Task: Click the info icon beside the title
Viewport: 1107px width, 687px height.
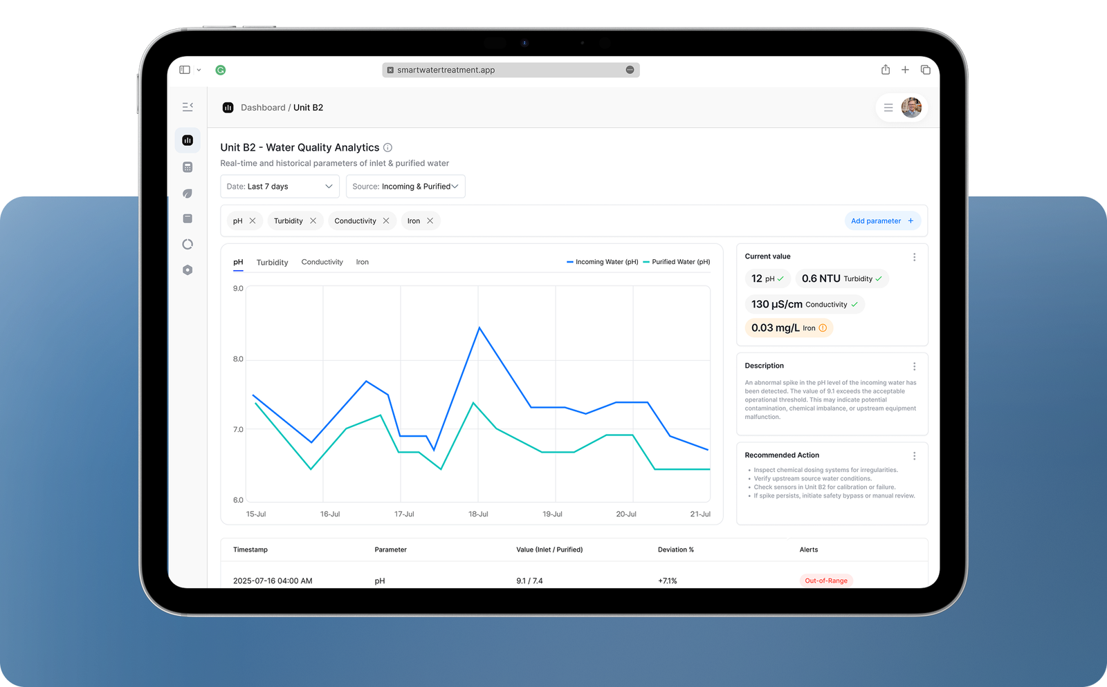Action: (x=388, y=147)
